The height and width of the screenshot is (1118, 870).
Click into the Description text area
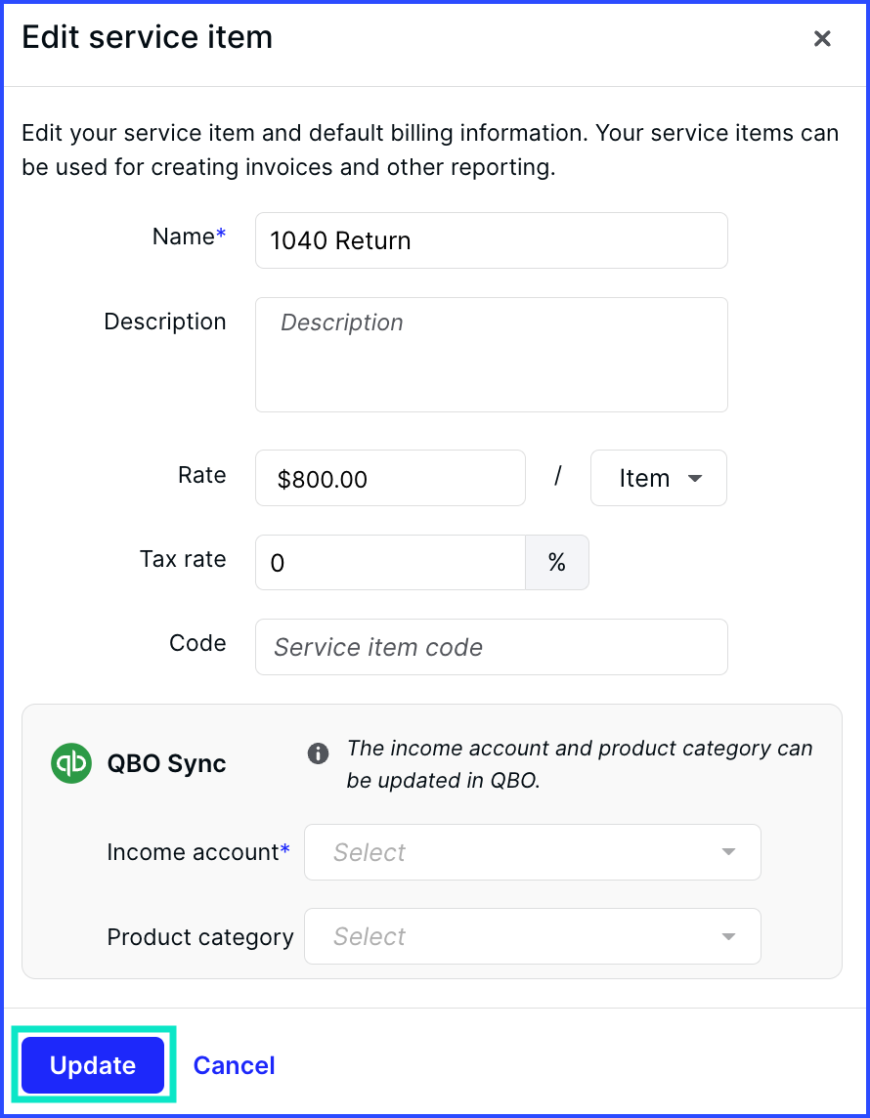point(492,355)
